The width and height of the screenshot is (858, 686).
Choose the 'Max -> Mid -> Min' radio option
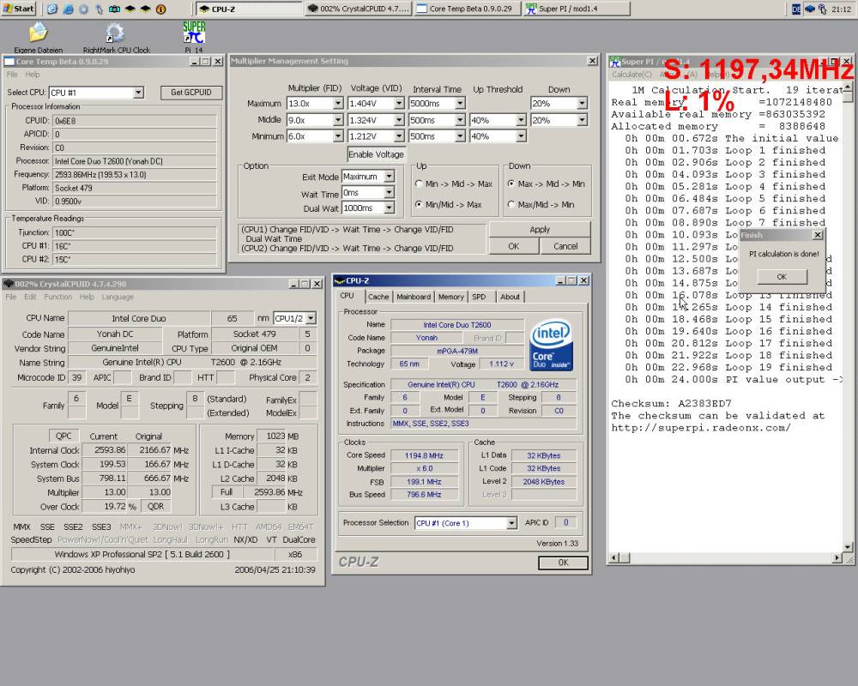(513, 184)
